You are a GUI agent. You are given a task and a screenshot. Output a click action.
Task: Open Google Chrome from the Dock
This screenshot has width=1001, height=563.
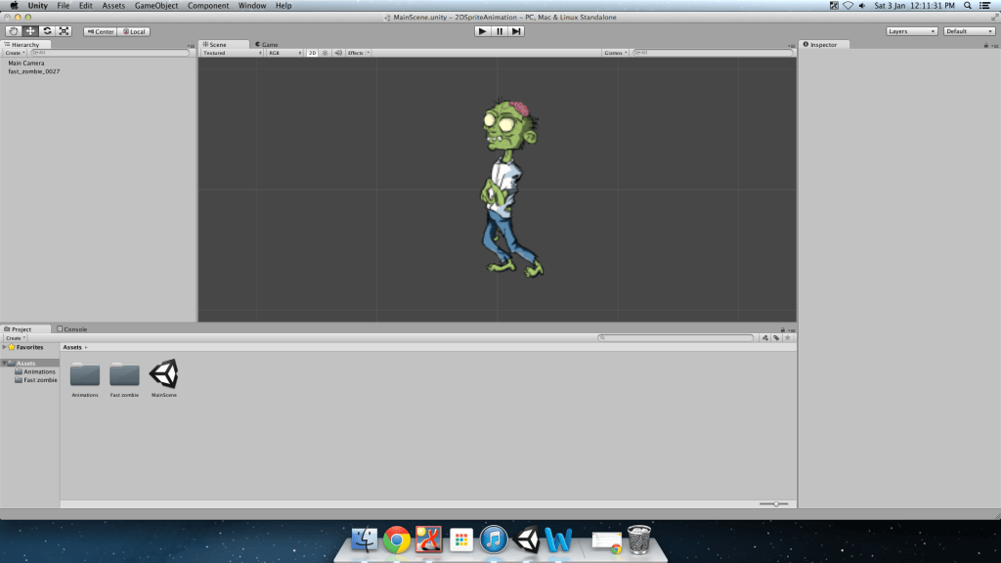point(397,540)
